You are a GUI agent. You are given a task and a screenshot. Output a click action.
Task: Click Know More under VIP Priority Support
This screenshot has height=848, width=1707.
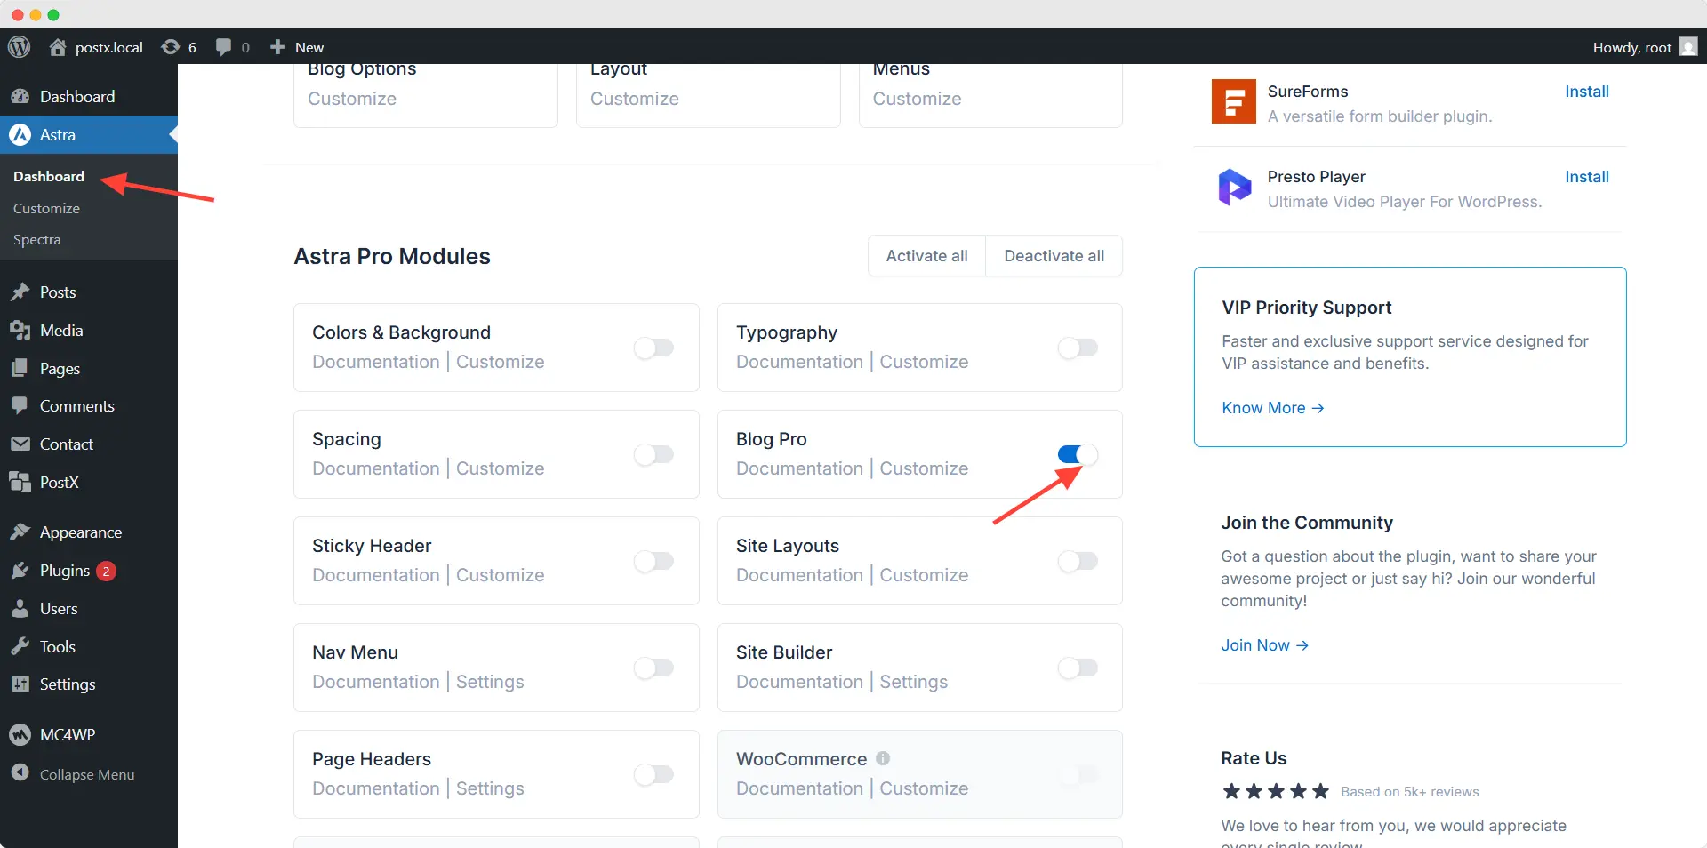click(x=1272, y=408)
